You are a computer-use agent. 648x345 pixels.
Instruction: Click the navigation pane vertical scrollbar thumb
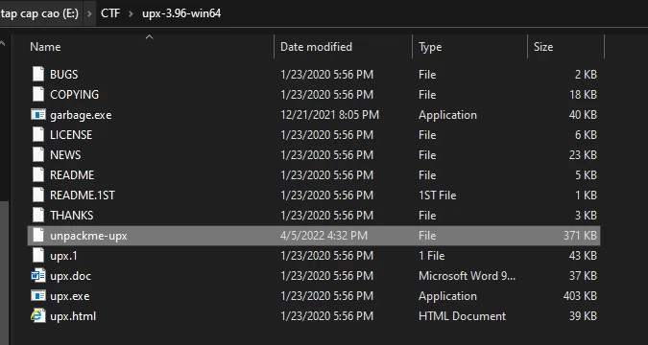[3, 272]
